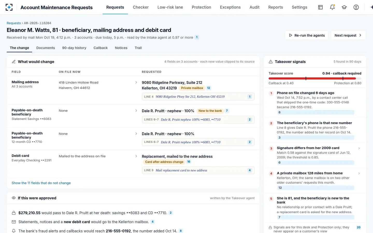Click the pencil icon beside What would change
This screenshot has width=373, height=233.
(14, 62)
